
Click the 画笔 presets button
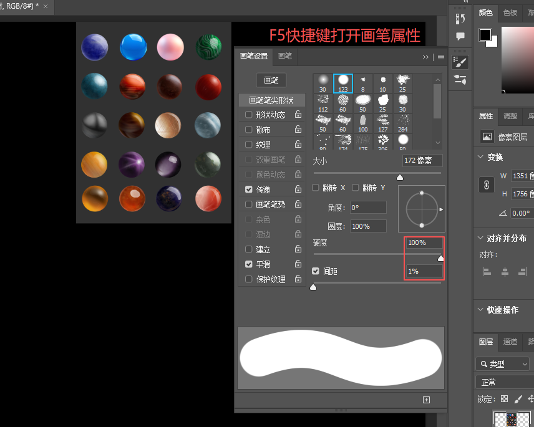tap(271, 80)
